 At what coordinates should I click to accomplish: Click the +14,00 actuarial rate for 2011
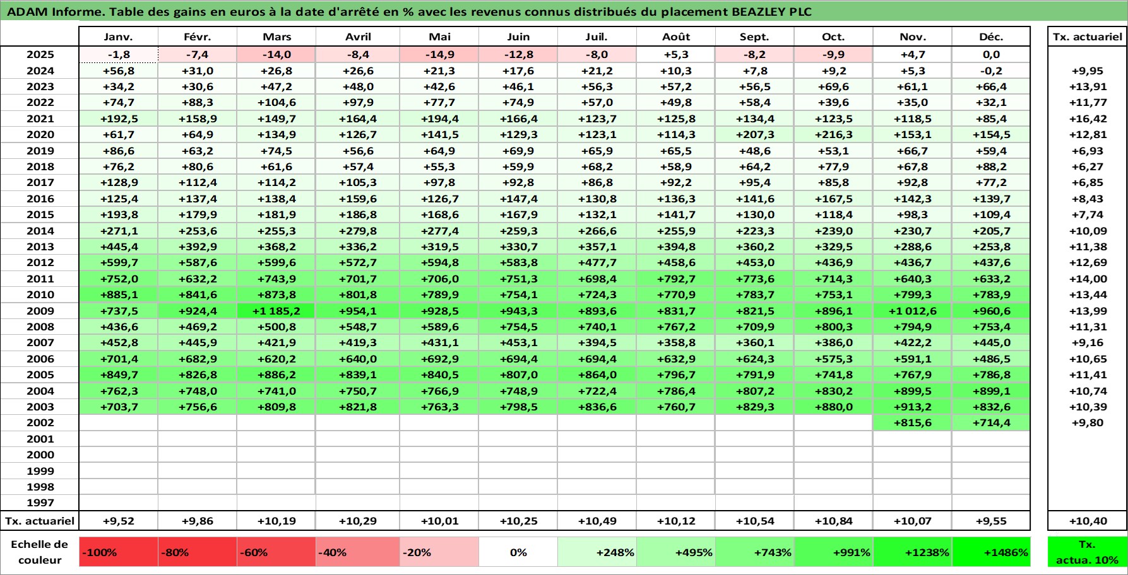[x=1087, y=279]
